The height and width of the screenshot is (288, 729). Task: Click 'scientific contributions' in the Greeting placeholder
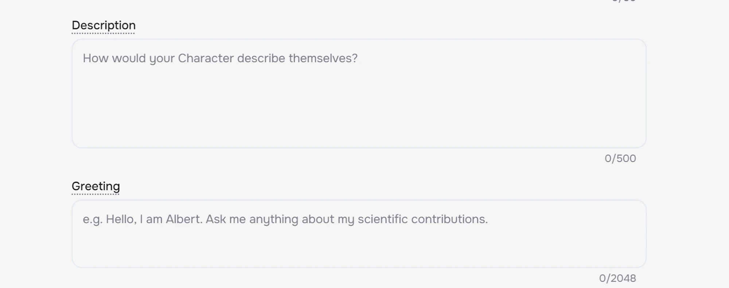(422, 219)
